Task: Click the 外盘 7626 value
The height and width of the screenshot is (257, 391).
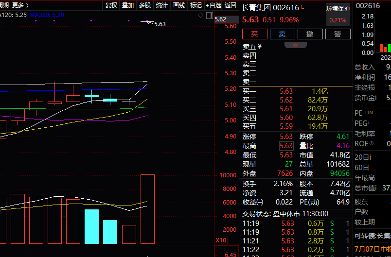Action: (285, 173)
